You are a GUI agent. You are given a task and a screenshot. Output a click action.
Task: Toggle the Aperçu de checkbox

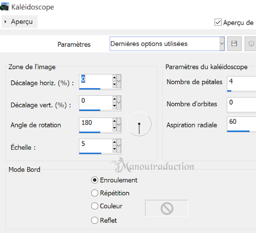point(218,23)
